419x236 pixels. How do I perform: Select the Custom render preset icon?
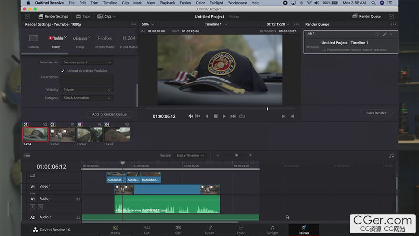coord(33,38)
